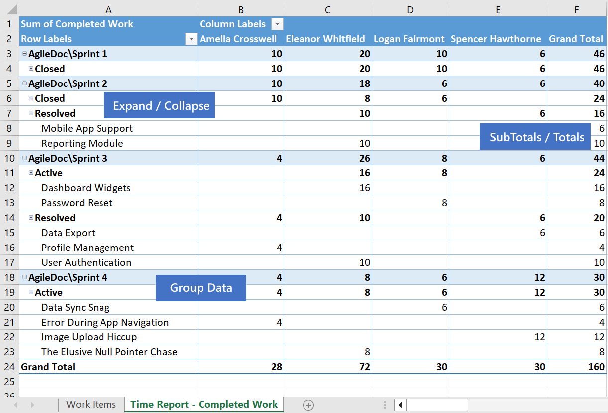Open the Column Labels filter dropdown

tap(277, 24)
